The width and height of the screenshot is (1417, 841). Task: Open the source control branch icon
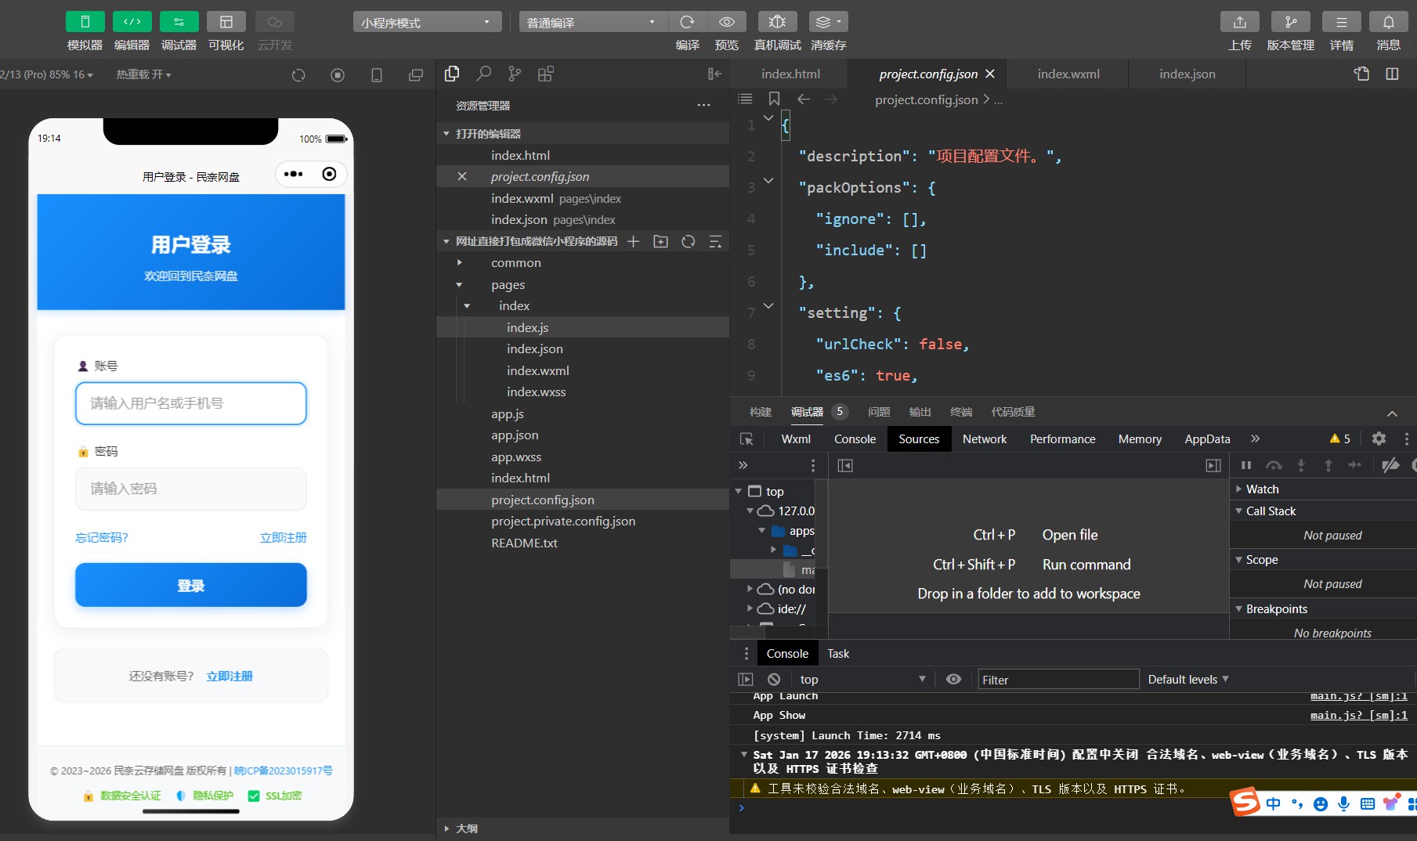[x=515, y=74]
